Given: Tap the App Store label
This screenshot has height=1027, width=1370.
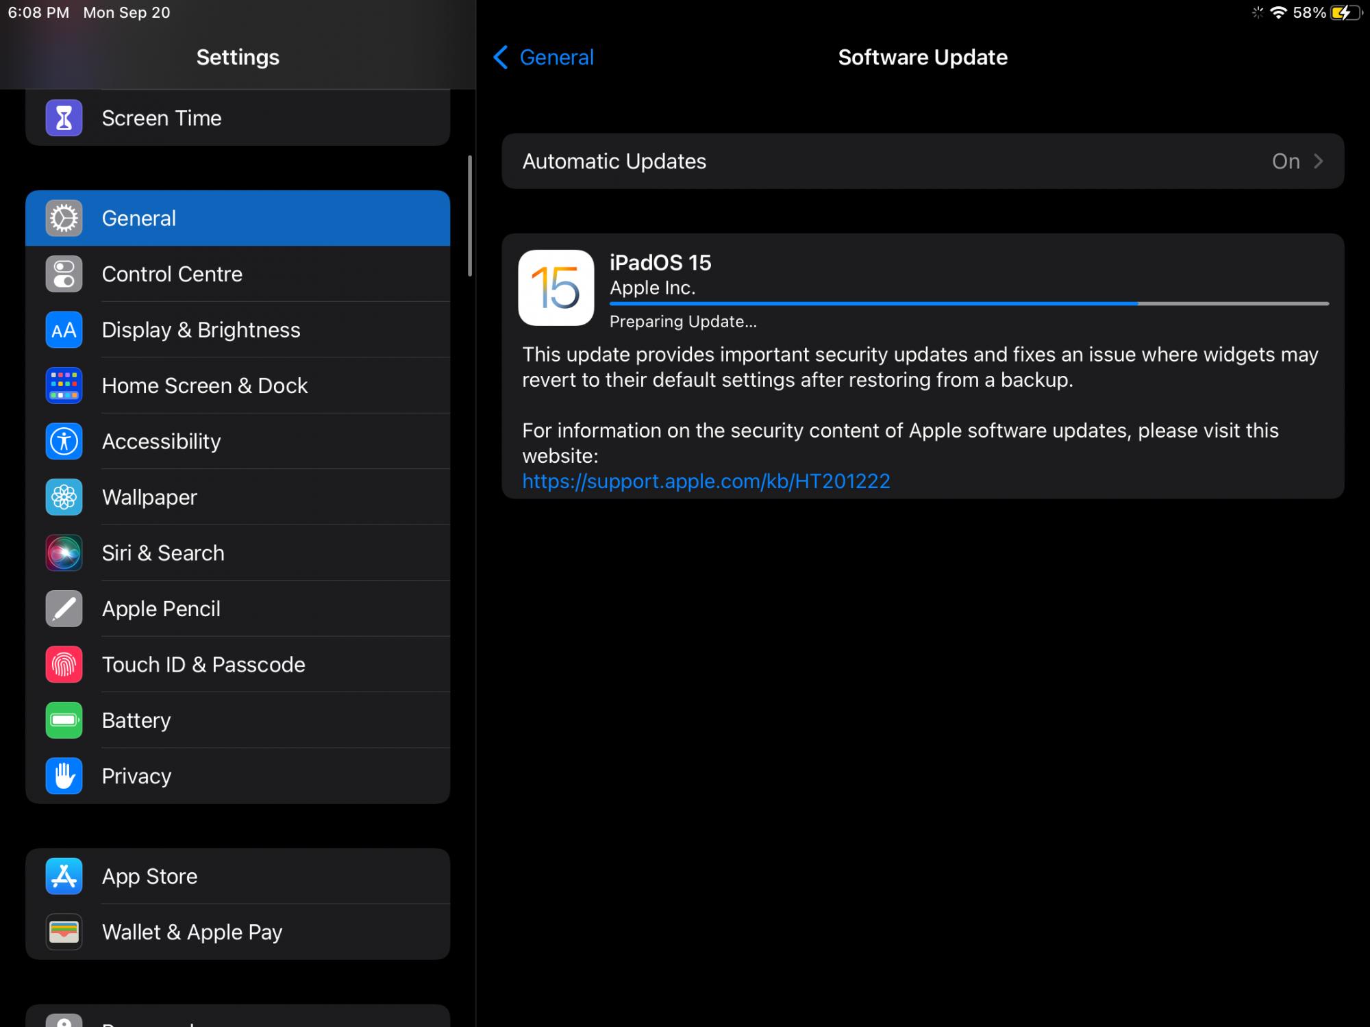Looking at the screenshot, I should click(149, 876).
